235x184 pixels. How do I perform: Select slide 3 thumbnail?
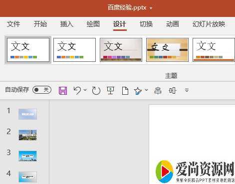(x=27, y=156)
